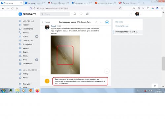Go to browser home page
The image size is (165, 131).
click(17, 8)
